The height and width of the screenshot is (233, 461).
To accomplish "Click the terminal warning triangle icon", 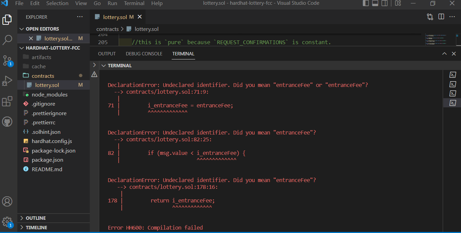I will point(95,74).
